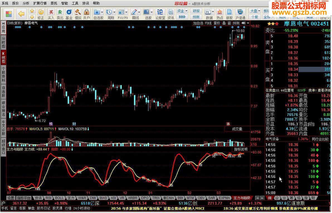Click the 诊 tab at bottom right
Viewport: 332px width, 213px height.
pyautogui.click(x=277, y=198)
